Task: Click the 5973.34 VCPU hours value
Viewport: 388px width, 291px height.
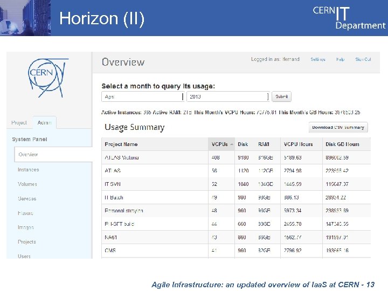Action: pyautogui.click(x=293, y=211)
